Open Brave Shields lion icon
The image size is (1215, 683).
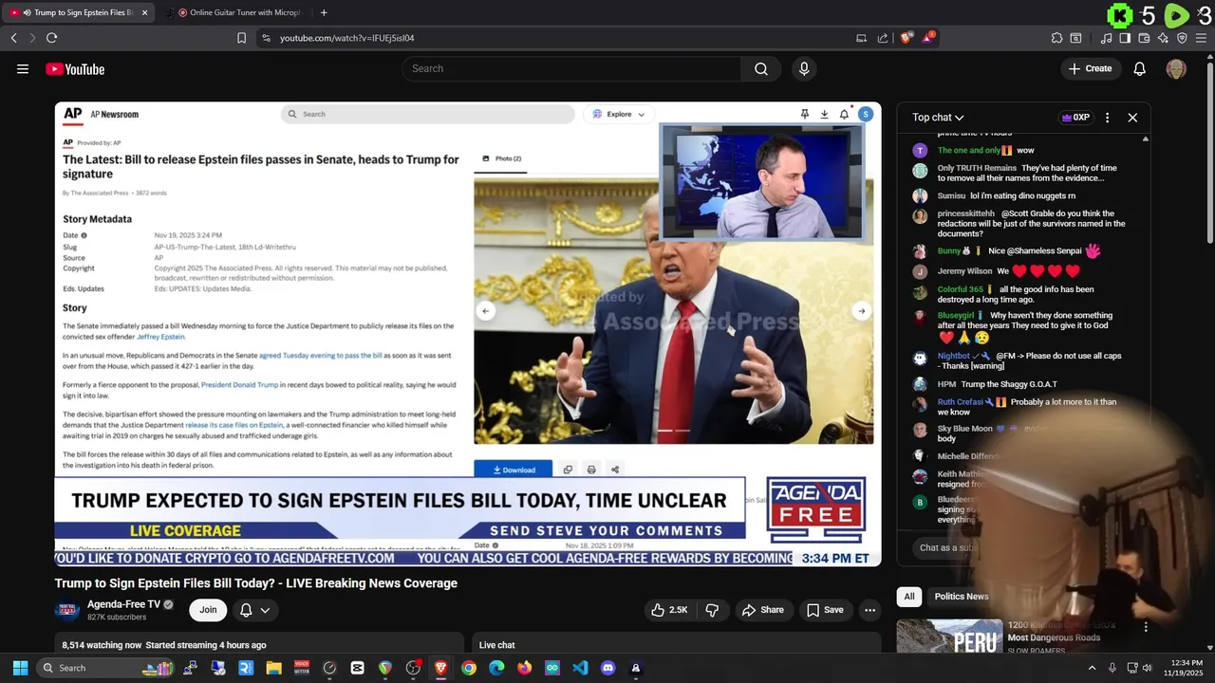[907, 38]
